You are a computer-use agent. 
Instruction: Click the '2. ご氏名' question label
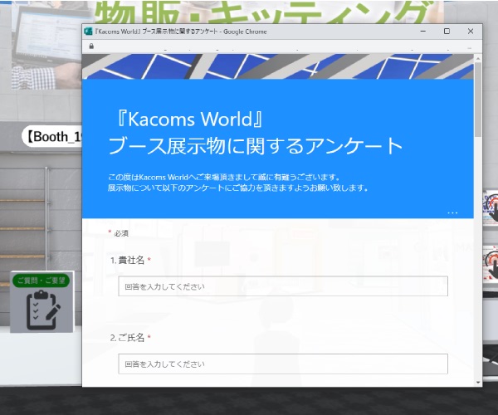click(x=127, y=338)
